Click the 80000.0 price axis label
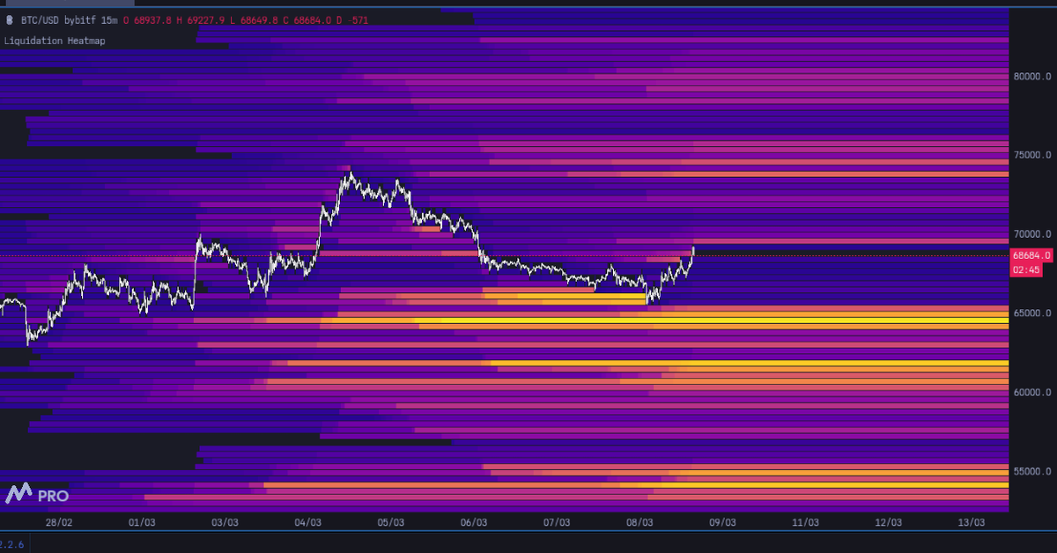Screen dimensions: 1057x553 click(x=1031, y=77)
